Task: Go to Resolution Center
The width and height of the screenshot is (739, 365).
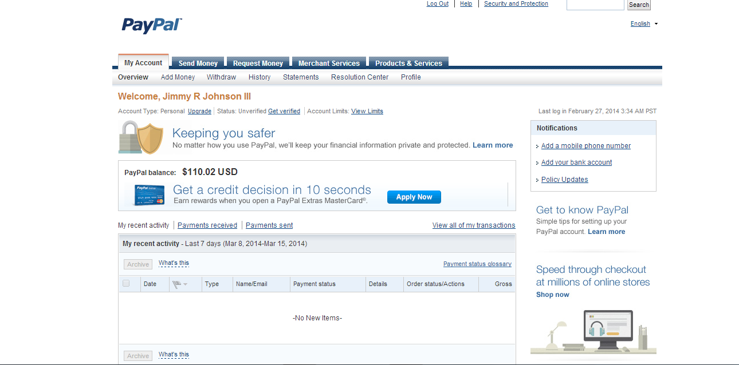Action: (x=360, y=77)
